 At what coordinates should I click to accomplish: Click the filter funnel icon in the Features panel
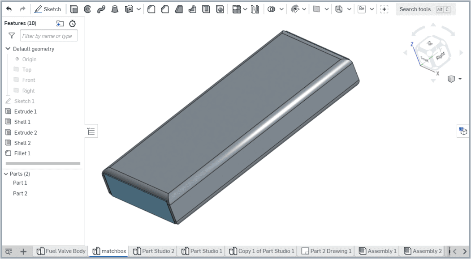pyautogui.click(x=11, y=35)
